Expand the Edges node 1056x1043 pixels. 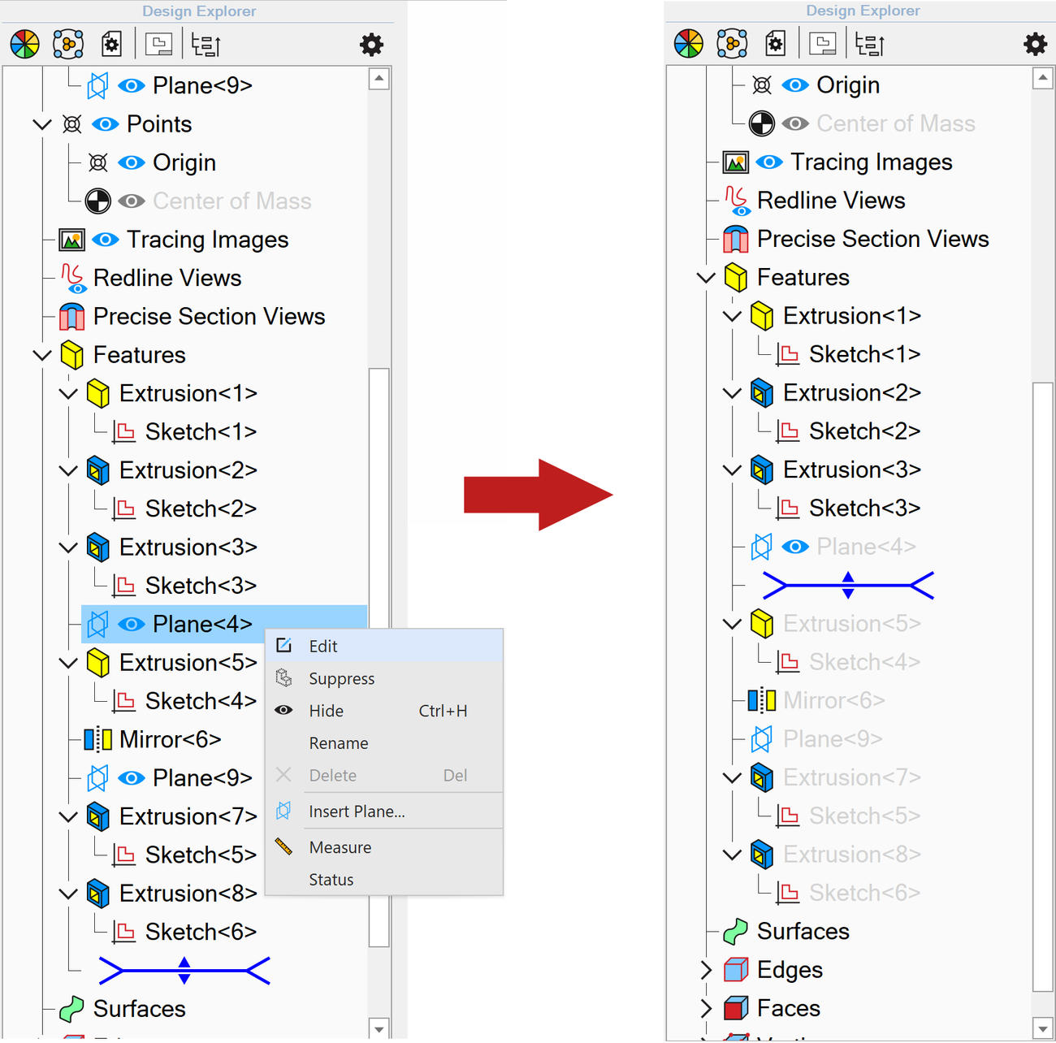(706, 970)
